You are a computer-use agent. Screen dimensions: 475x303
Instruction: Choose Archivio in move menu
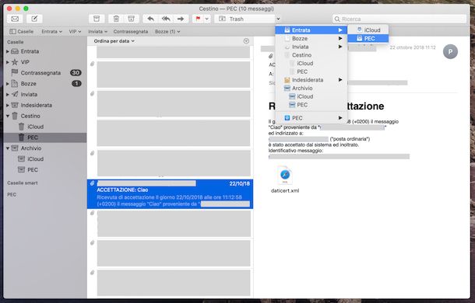(311, 89)
